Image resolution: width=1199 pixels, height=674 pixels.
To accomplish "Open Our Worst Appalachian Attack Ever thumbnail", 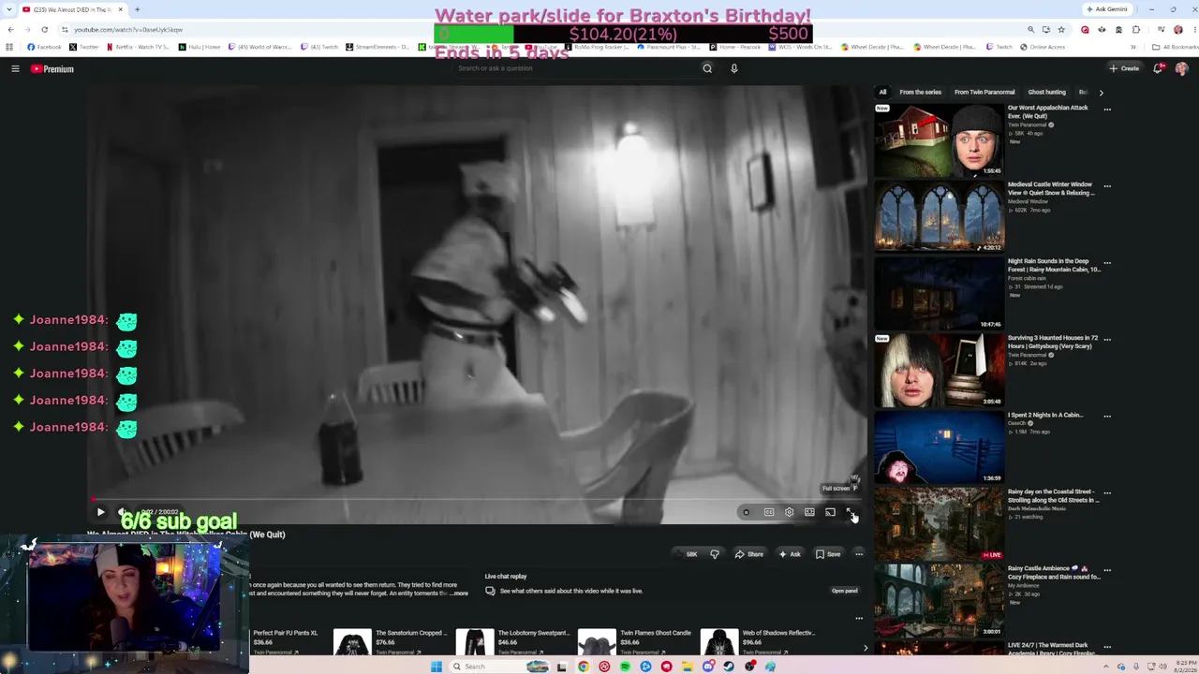I will [x=940, y=139].
